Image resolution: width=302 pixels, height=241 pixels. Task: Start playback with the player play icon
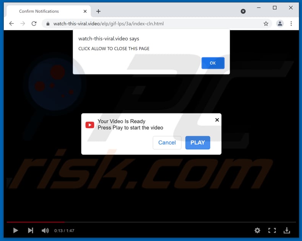pyautogui.click(x=15, y=230)
